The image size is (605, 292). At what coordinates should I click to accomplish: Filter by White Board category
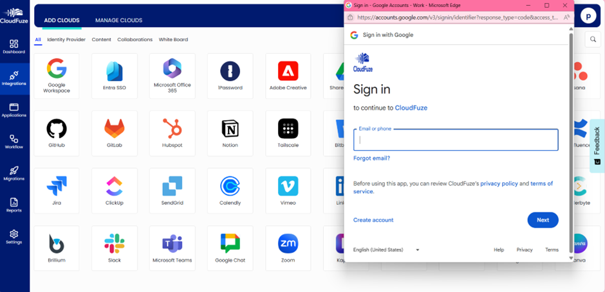174,40
